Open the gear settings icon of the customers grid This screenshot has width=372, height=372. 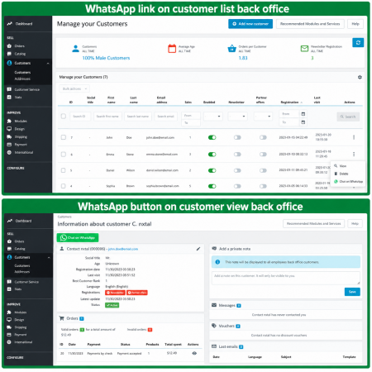[x=360, y=78]
